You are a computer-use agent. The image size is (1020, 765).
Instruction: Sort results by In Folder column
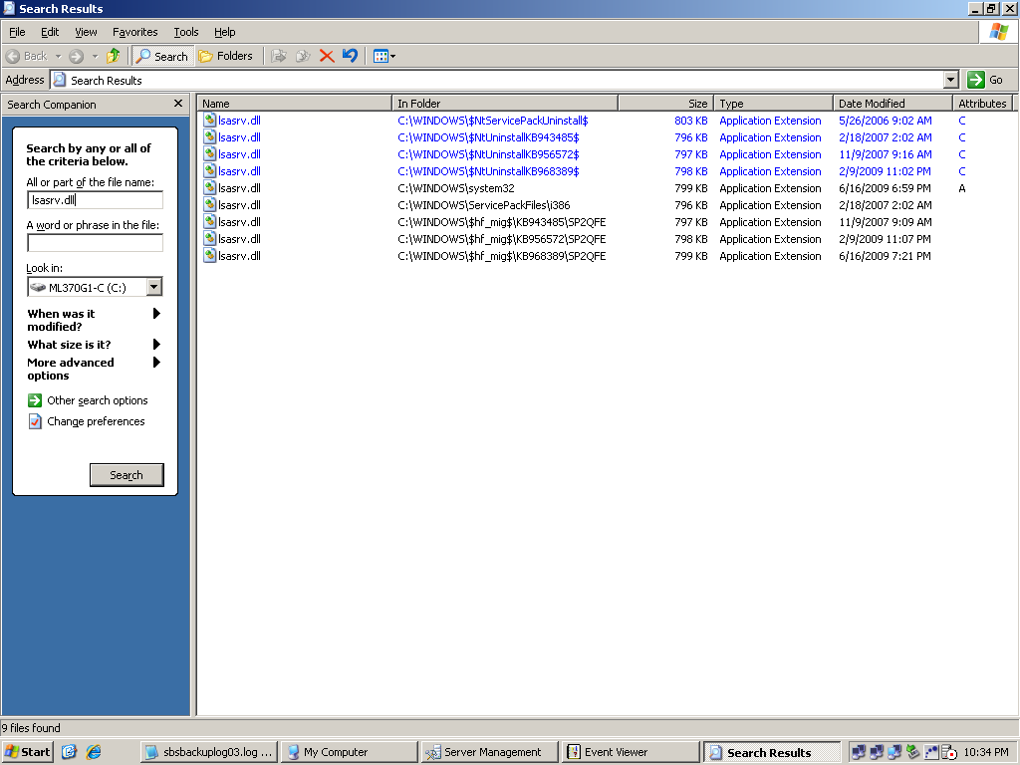tap(505, 104)
